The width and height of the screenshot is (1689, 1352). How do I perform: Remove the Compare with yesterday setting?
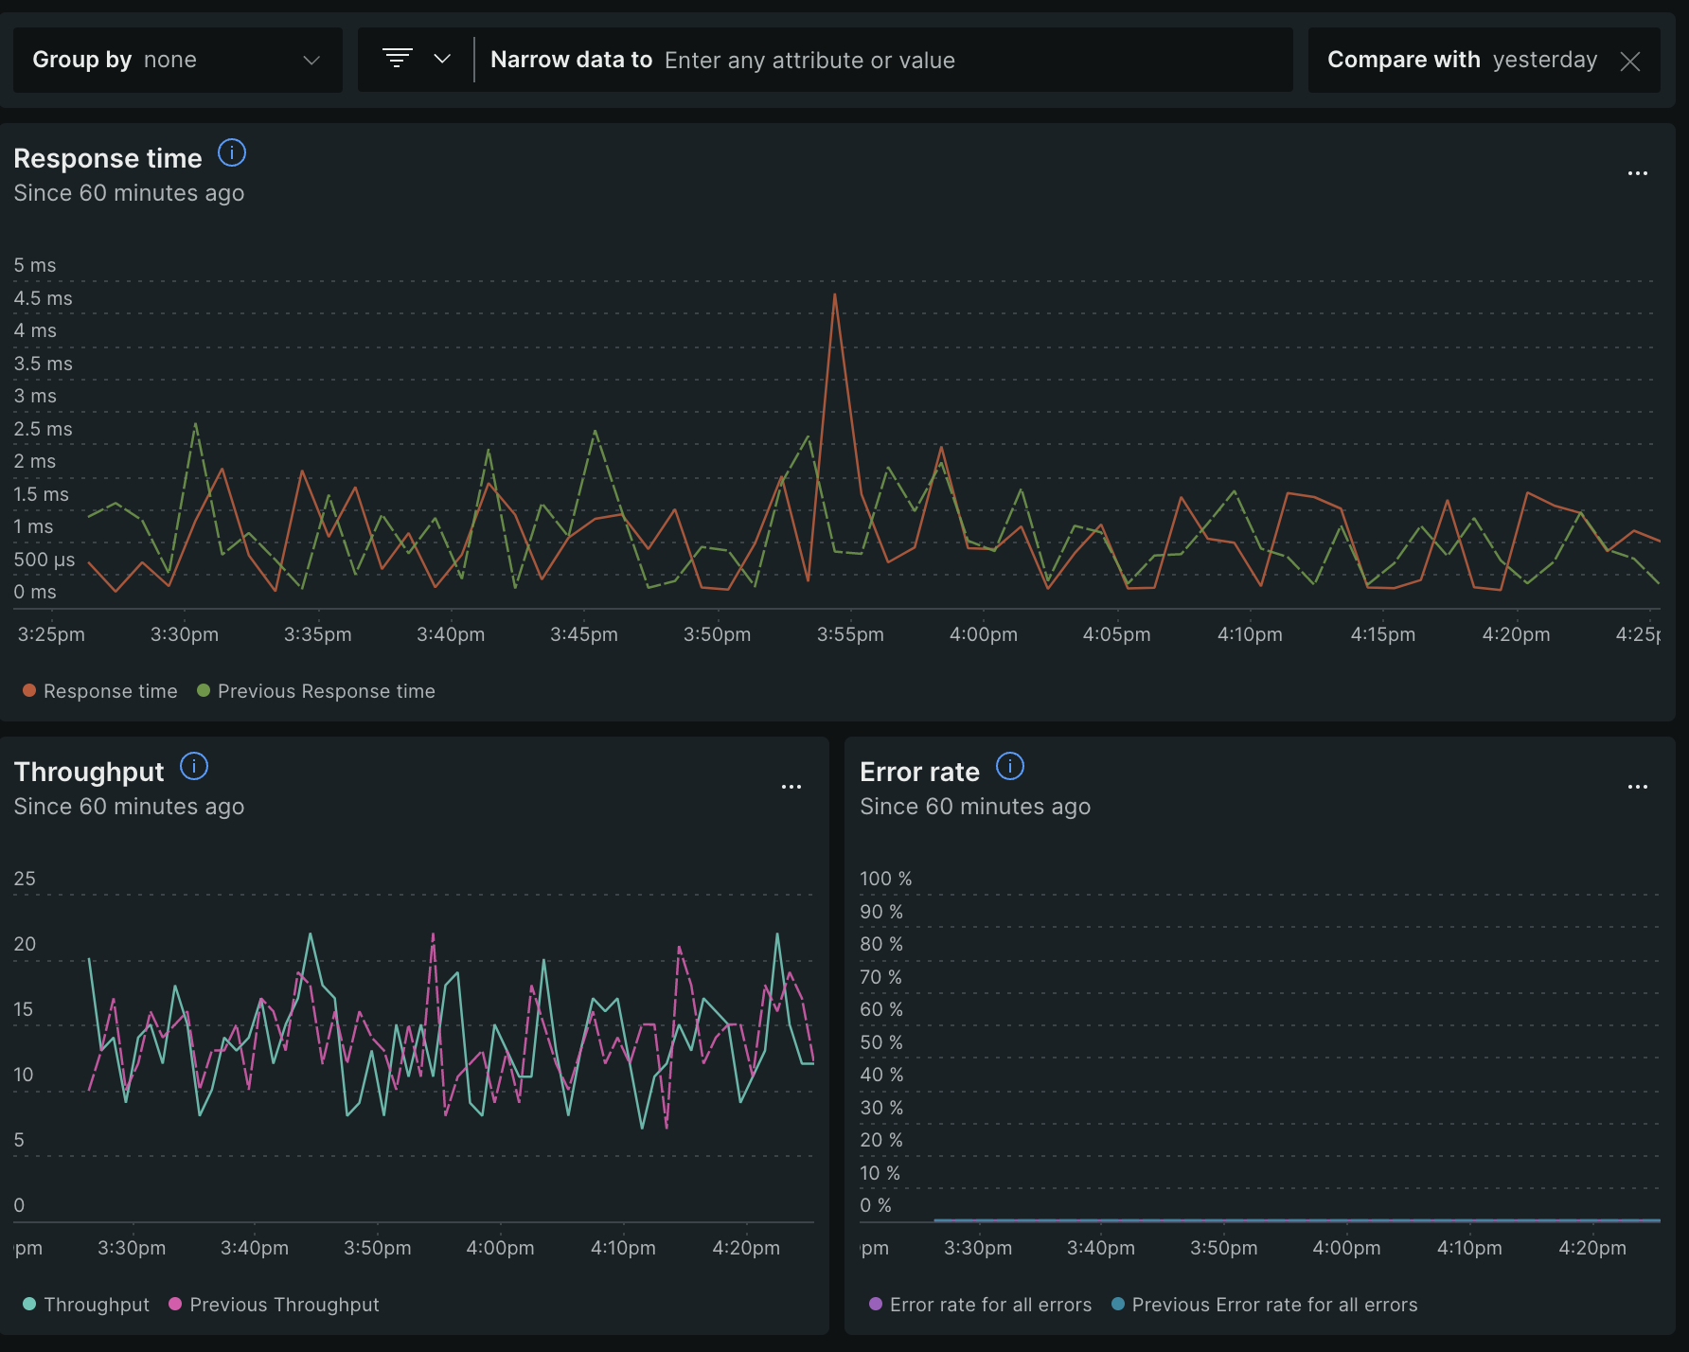coord(1630,62)
